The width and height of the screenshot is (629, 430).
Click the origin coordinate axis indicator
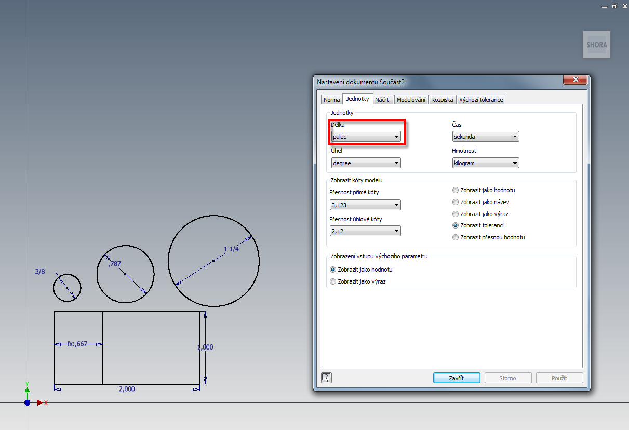[27, 402]
